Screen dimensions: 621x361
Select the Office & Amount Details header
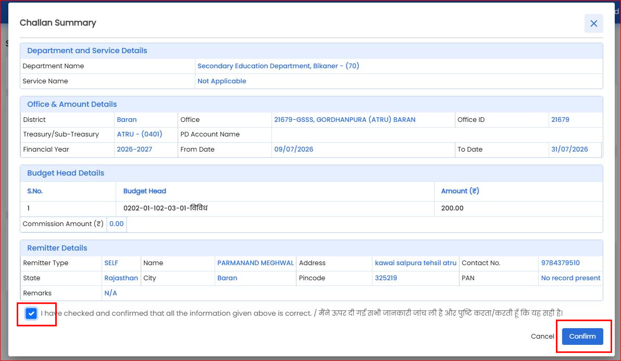coord(72,104)
